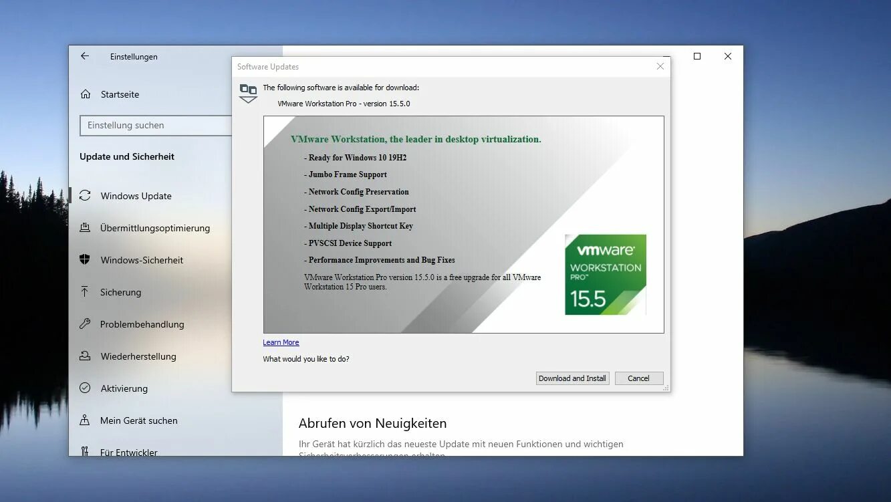Image resolution: width=891 pixels, height=502 pixels.
Task: Click the VMware Workstation Pro 15.5 logo
Action: (606, 275)
